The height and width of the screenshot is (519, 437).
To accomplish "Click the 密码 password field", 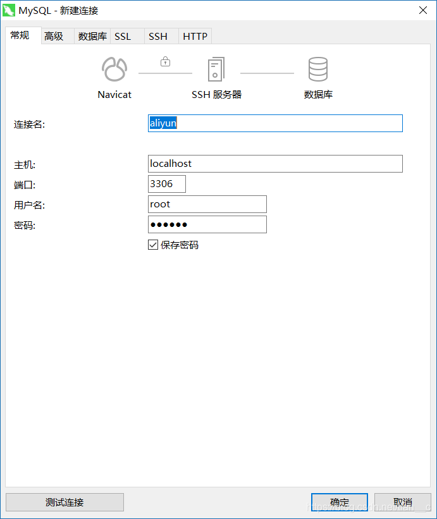I will [207, 224].
